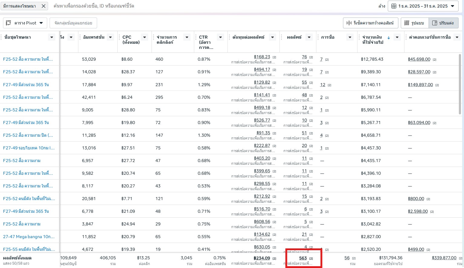The height and width of the screenshot is (268, 464).
Task: Open the date range dropdown arrow
Action: click(453, 6)
